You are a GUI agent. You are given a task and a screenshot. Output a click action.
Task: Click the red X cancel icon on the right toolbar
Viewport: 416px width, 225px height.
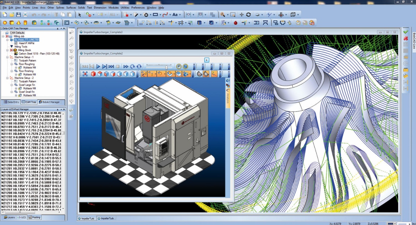tap(406, 38)
